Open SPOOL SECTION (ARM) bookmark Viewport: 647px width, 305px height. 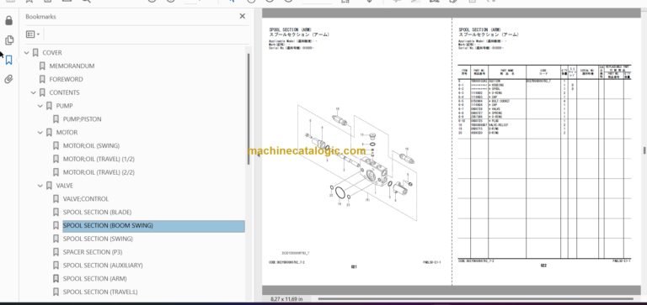coord(95,279)
